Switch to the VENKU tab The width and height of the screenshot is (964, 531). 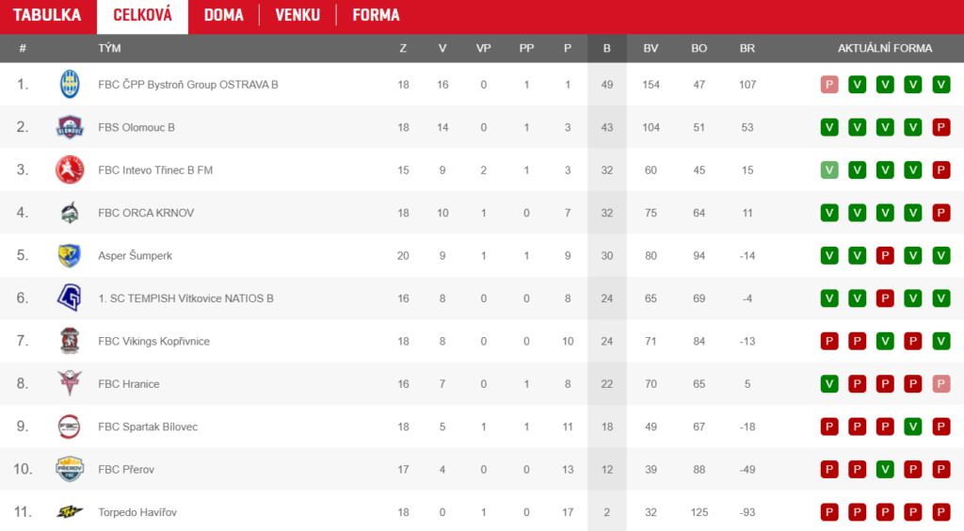[297, 15]
